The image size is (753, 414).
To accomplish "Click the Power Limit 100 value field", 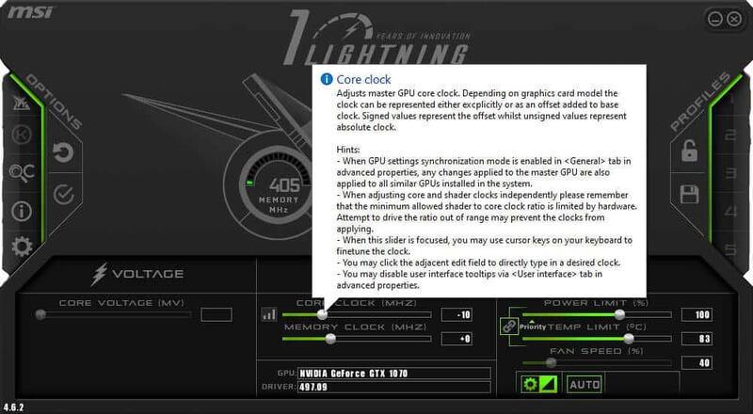I will click(x=697, y=314).
